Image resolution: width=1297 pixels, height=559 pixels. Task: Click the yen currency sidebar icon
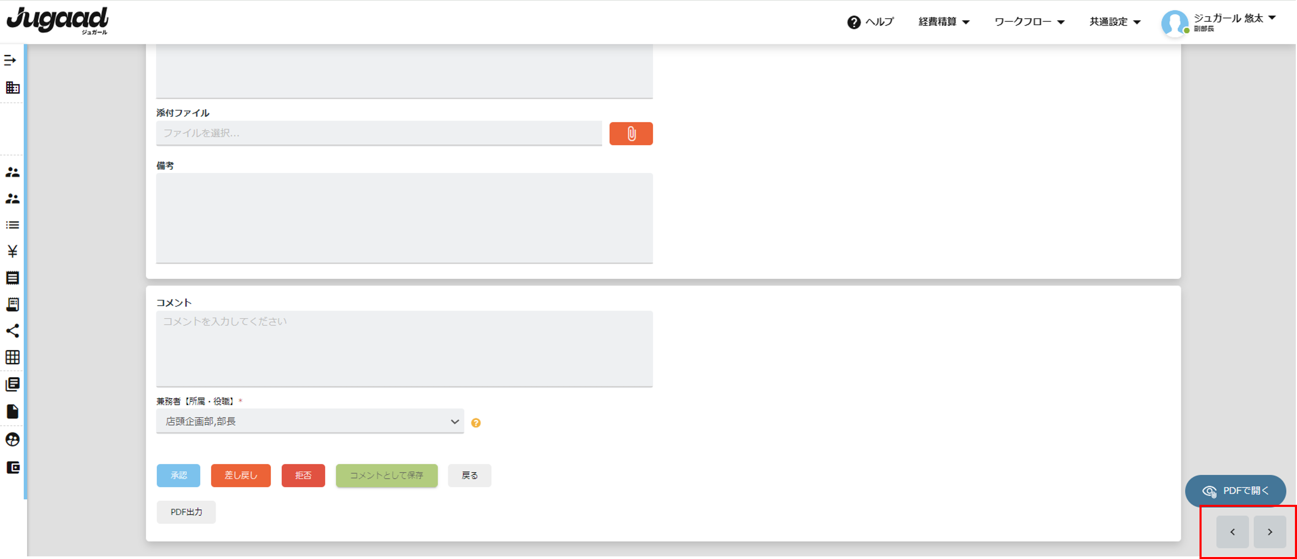13,251
